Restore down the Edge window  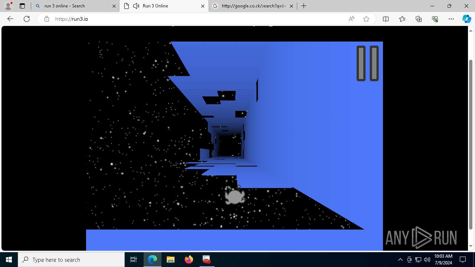[449, 6]
